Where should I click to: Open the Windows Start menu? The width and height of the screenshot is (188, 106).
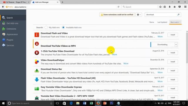tap(3, 103)
